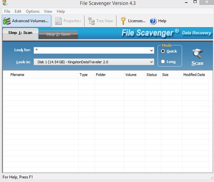Image resolution: width=214 pixels, height=182 pixels.
Task: Expand the Look in disk dropdown arrow
Action: click(151, 62)
